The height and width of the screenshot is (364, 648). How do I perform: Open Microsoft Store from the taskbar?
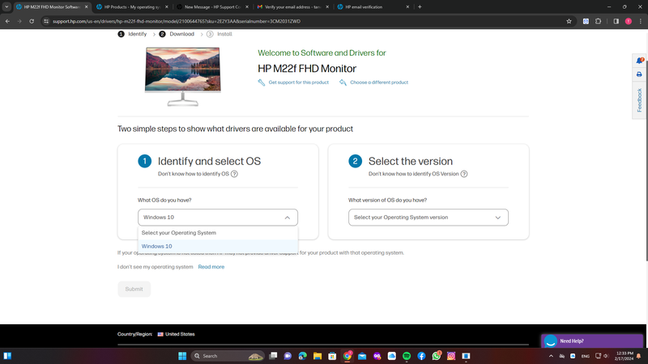coord(332,356)
